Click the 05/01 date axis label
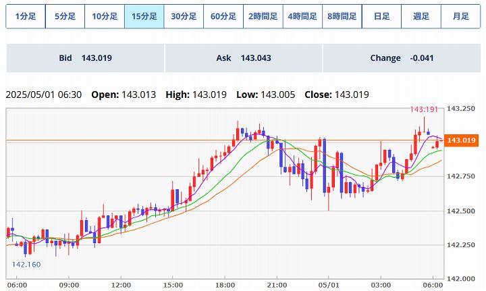Image resolution: width=486 pixels, height=291 pixels. (329, 285)
